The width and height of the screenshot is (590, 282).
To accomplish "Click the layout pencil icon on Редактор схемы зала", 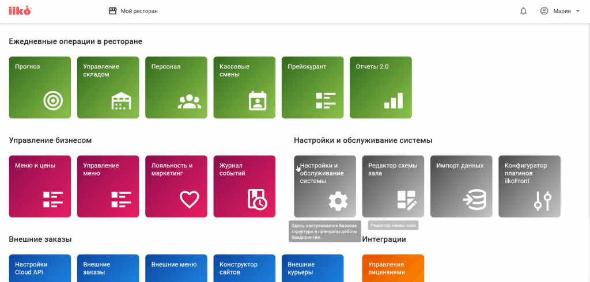I will coord(407,200).
